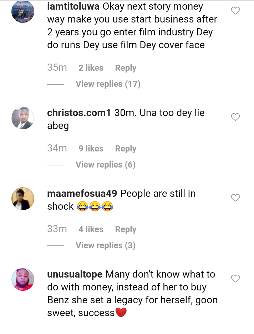Reply to iamtitoluwa's comment
Viewport: 254px width, 334px height.
[x=126, y=68]
